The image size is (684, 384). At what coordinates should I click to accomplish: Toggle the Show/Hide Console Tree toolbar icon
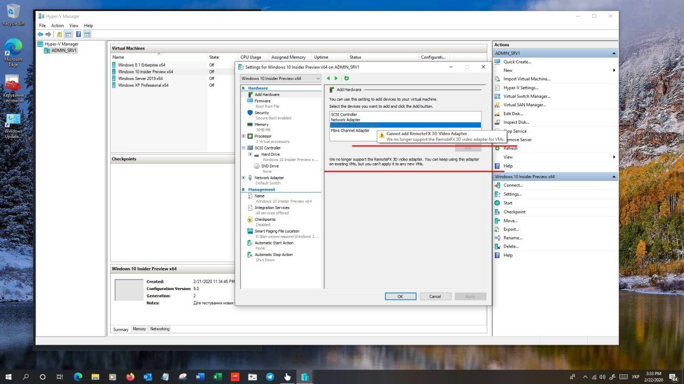[x=68, y=34]
